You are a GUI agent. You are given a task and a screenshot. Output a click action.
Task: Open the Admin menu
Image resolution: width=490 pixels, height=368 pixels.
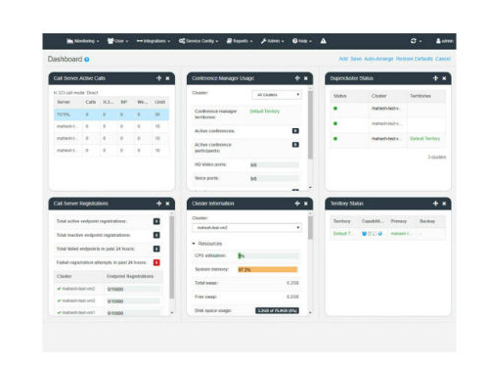coord(273,41)
